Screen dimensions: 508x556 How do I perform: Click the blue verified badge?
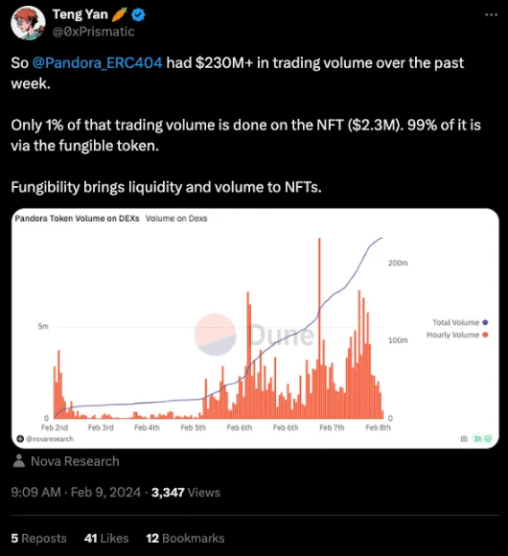click(138, 15)
